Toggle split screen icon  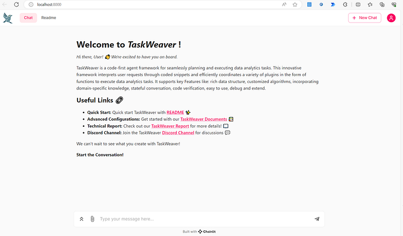(x=358, y=5)
